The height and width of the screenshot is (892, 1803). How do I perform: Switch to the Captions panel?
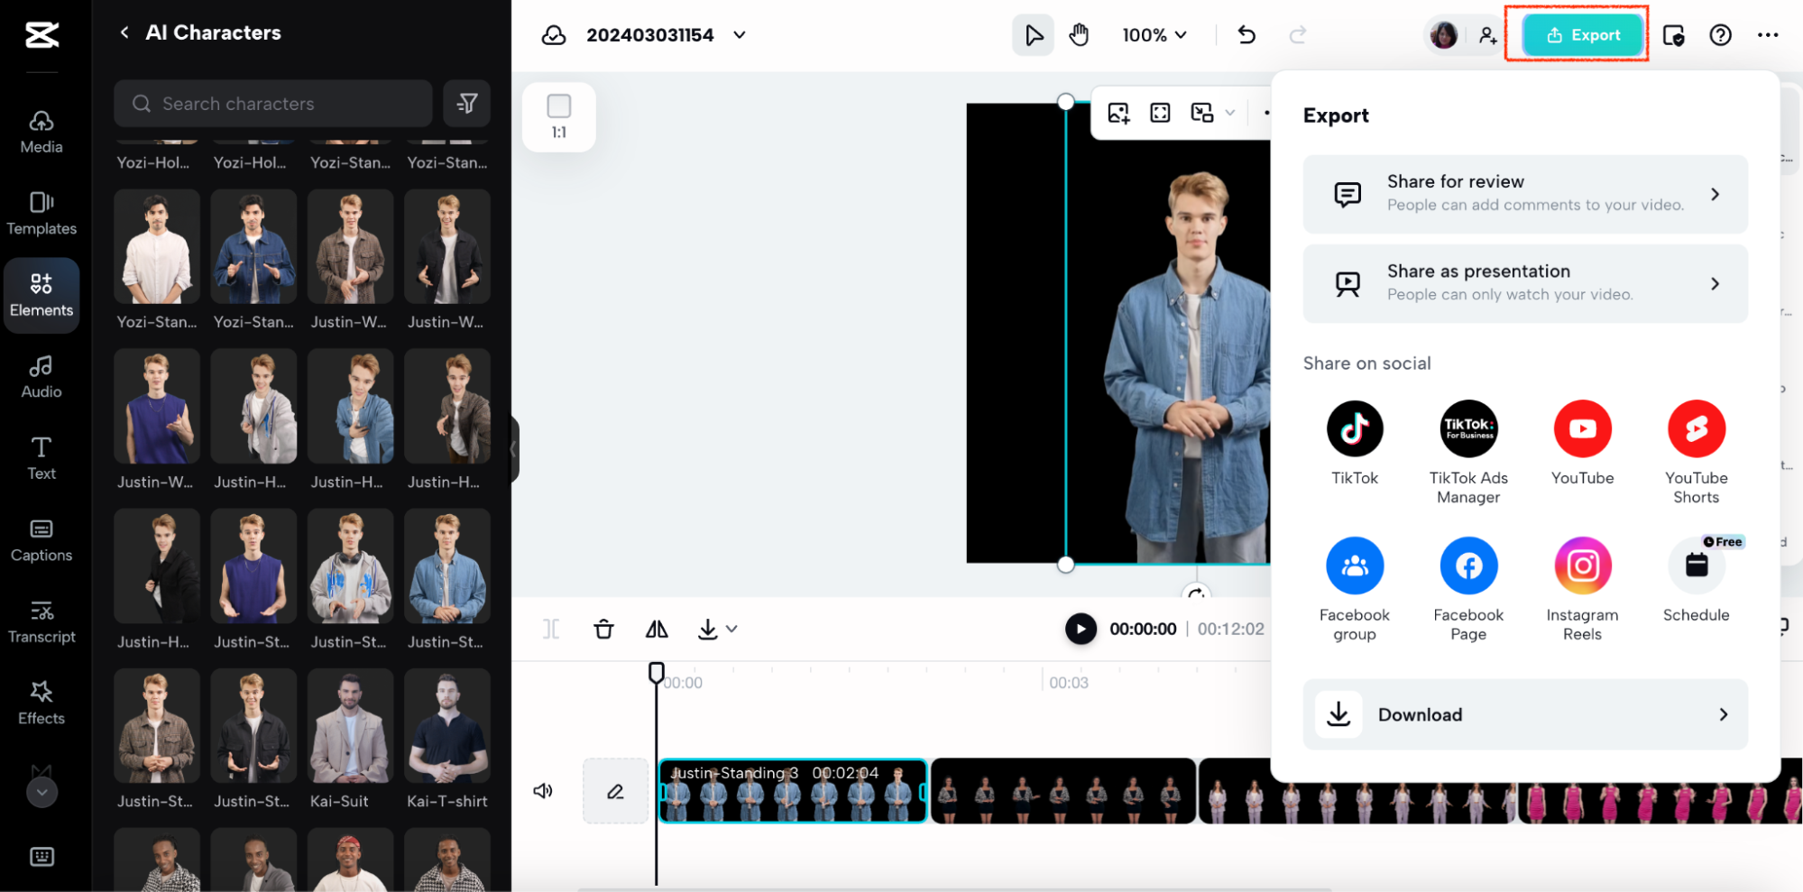pos(41,540)
